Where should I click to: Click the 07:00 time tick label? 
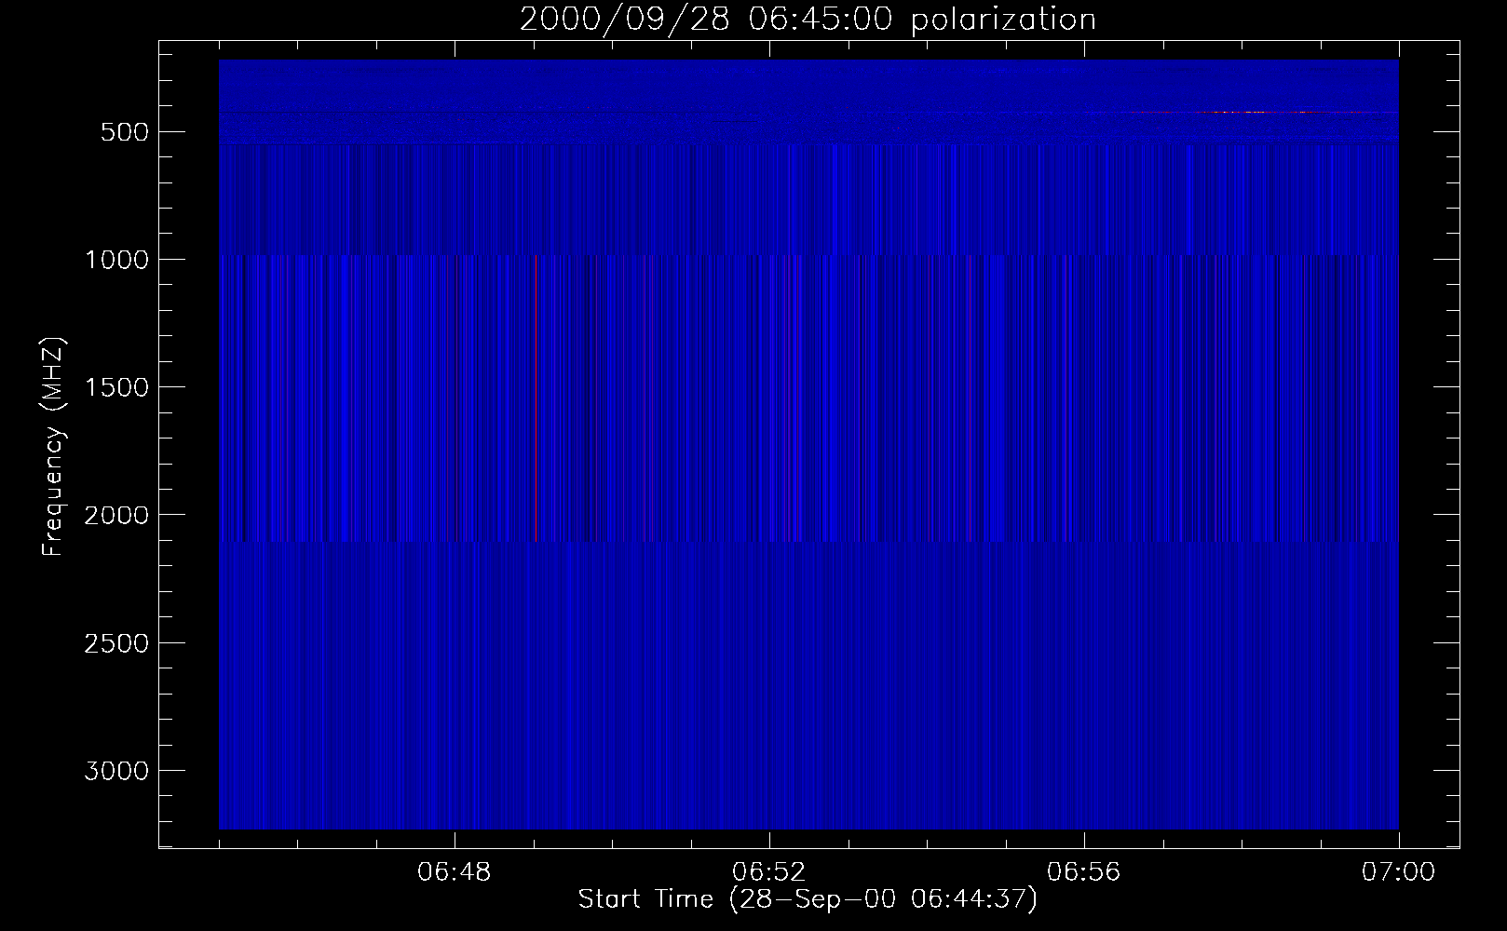[x=1399, y=872]
